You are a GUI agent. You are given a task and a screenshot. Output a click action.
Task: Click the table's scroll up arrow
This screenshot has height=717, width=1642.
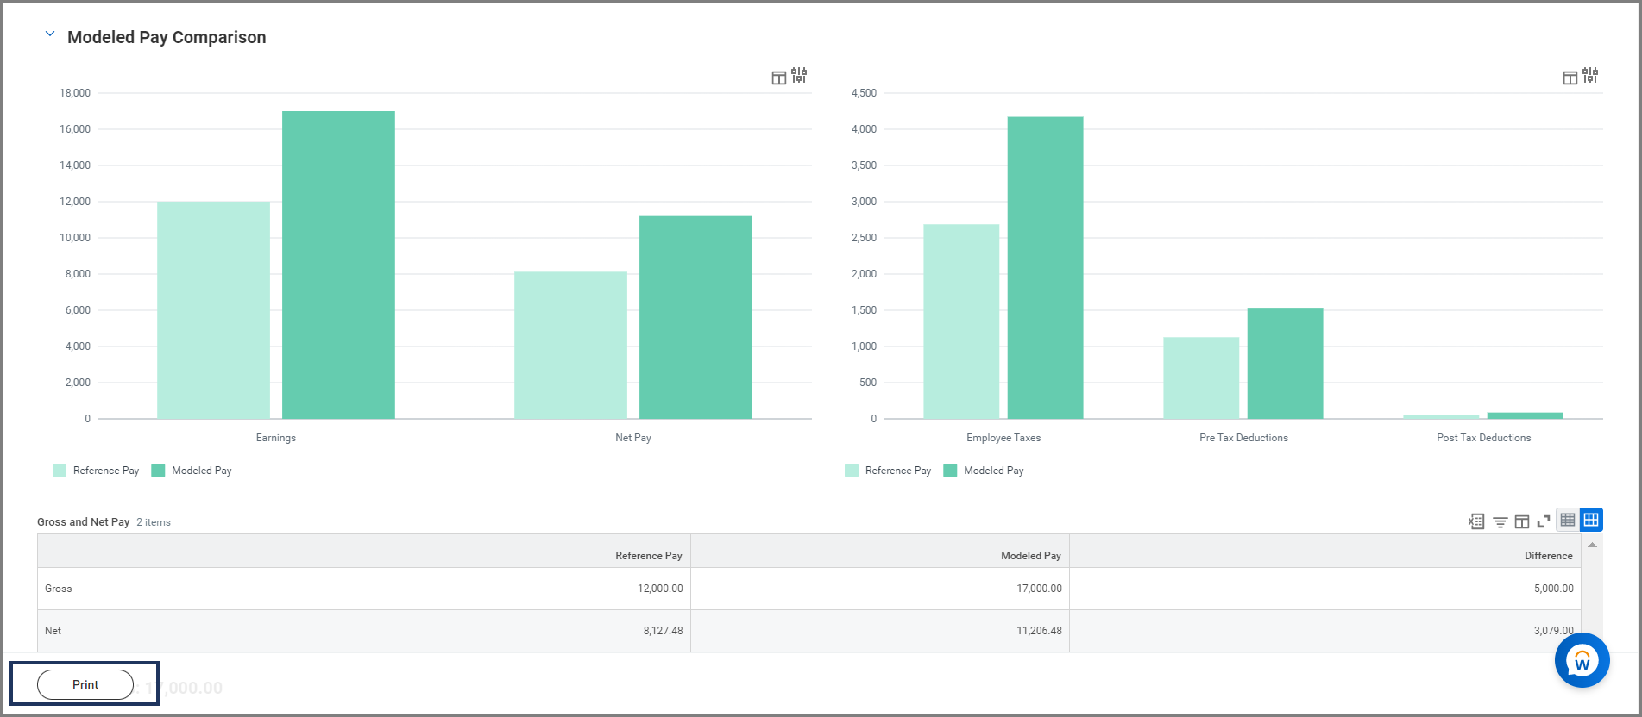click(x=1592, y=545)
